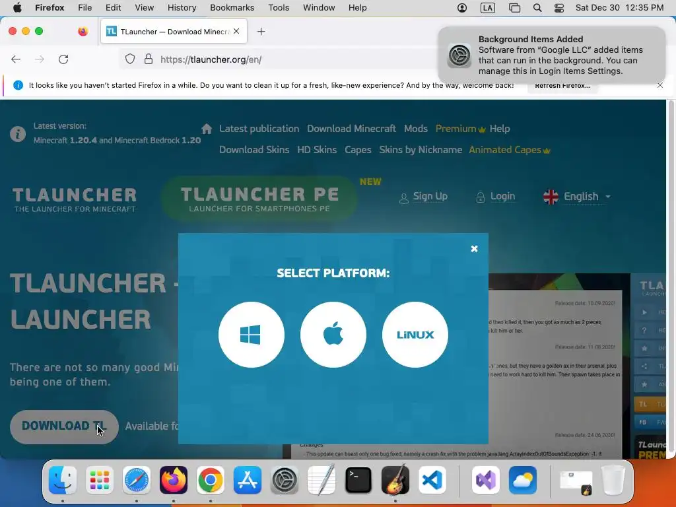Open the Apple menu
The image size is (676, 507).
coord(17,7)
